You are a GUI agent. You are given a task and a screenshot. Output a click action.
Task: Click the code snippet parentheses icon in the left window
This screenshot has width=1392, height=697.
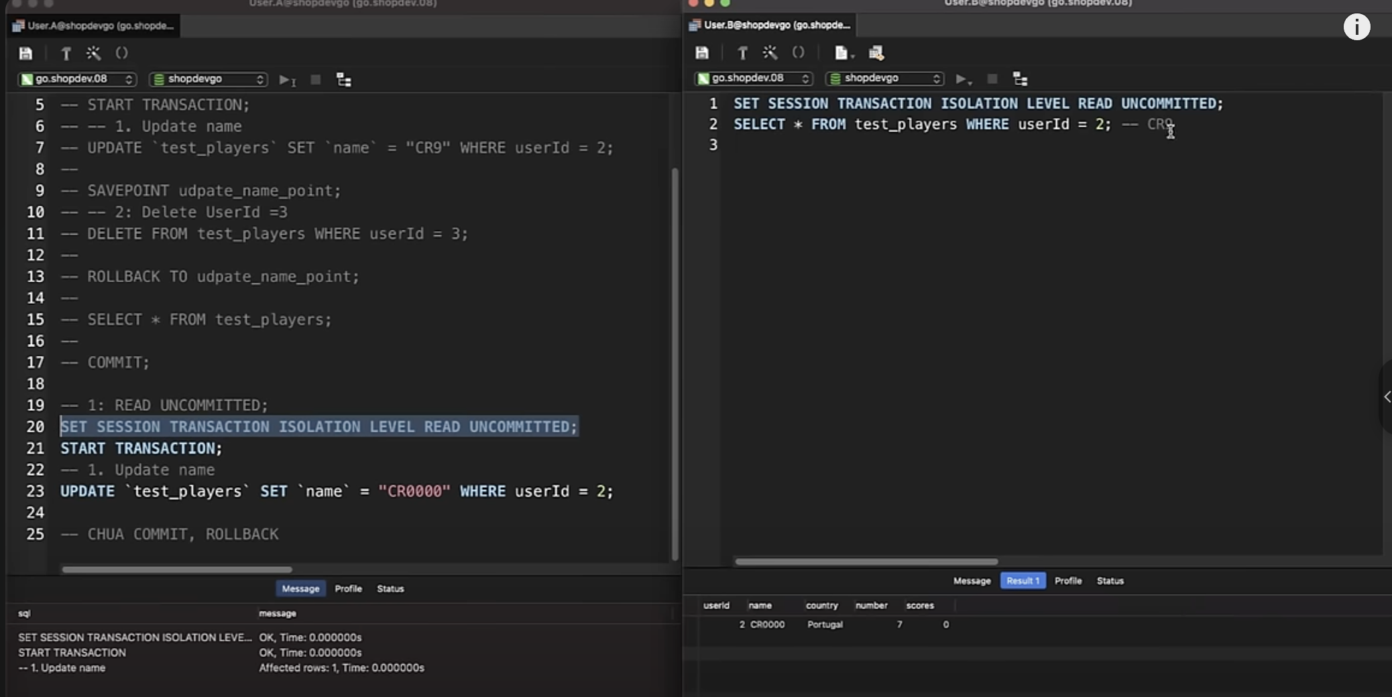click(121, 54)
